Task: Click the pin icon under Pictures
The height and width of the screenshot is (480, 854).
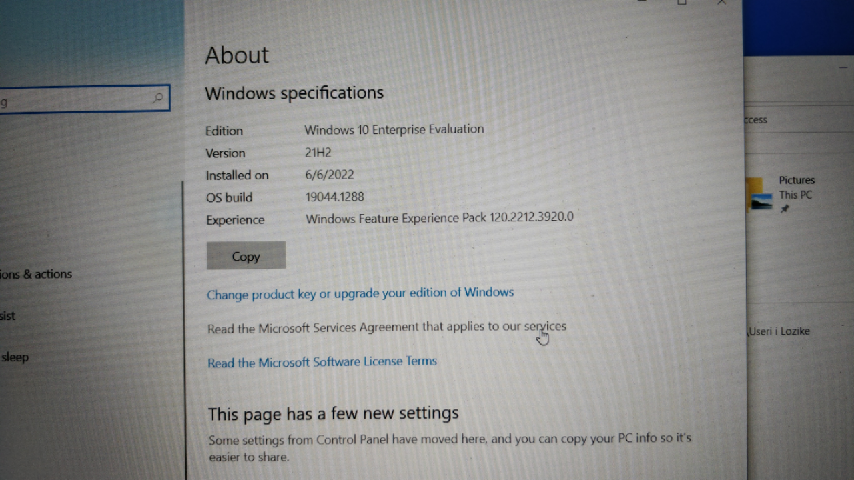Action: coord(785,209)
